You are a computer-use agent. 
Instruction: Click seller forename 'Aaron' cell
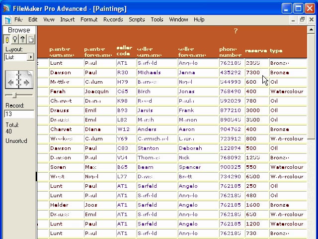[x=198, y=129]
